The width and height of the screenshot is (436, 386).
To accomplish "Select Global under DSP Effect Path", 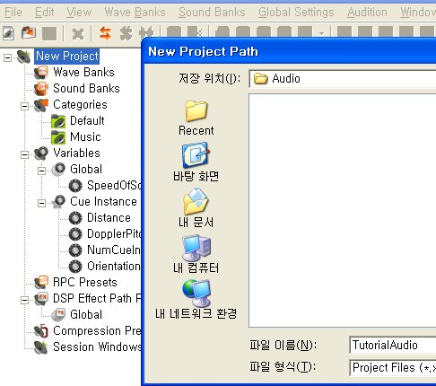I will pyautogui.click(x=86, y=315).
